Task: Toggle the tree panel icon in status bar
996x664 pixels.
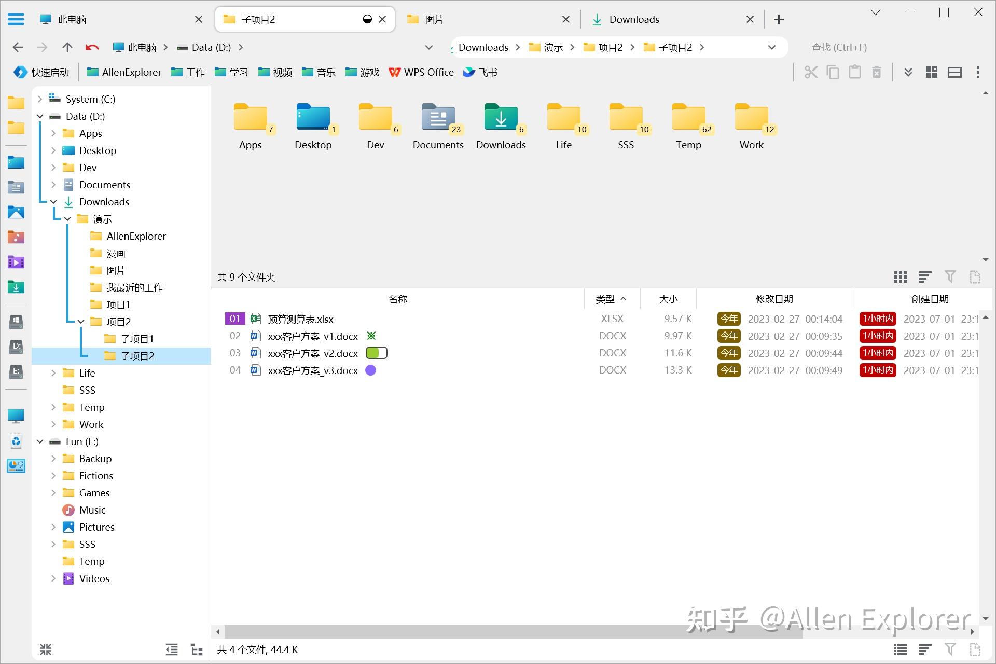Action: click(197, 649)
